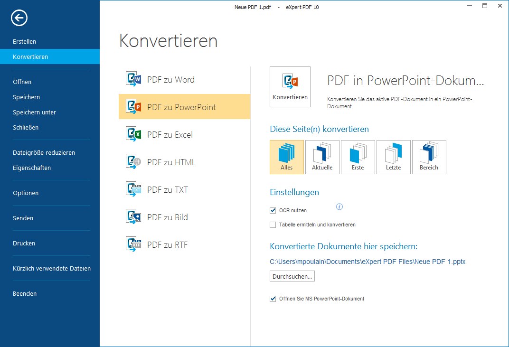Image resolution: width=509 pixels, height=347 pixels.
Task: Select the Bereich page range
Action: tap(429, 157)
